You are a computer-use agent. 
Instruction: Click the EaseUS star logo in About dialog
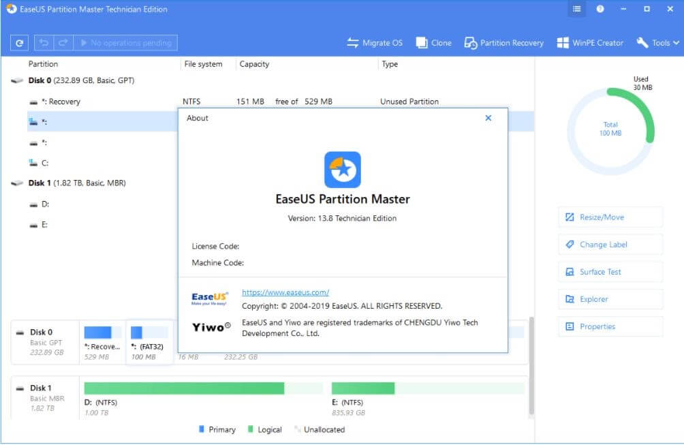(x=343, y=170)
